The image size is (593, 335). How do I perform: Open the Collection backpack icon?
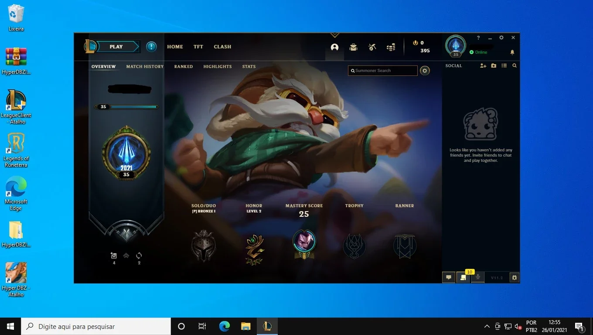point(354,47)
